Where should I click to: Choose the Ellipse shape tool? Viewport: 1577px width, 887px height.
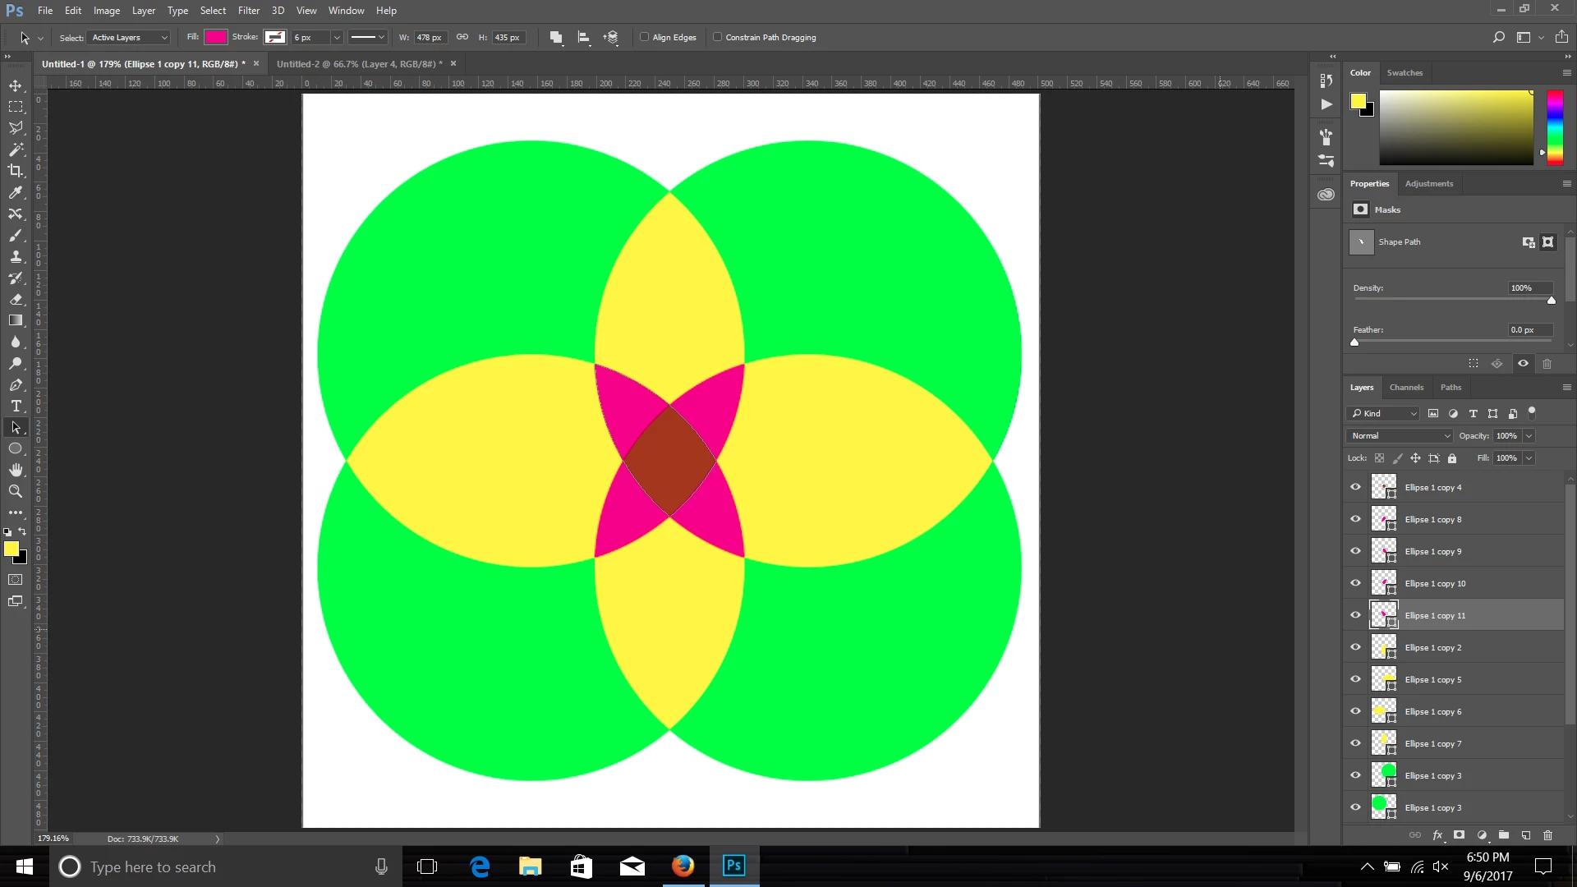click(x=16, y=448)
